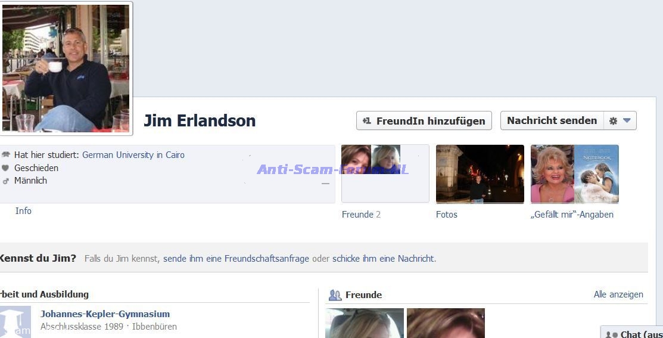The image size is (663, 338).
Task: Open the Info tab link
Action: pyautogui.click(x=23, y=211)
